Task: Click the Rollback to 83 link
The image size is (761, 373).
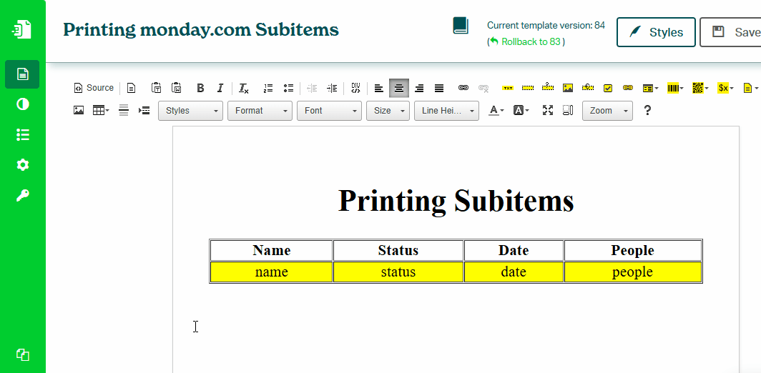Action: [x=530, y=41]
